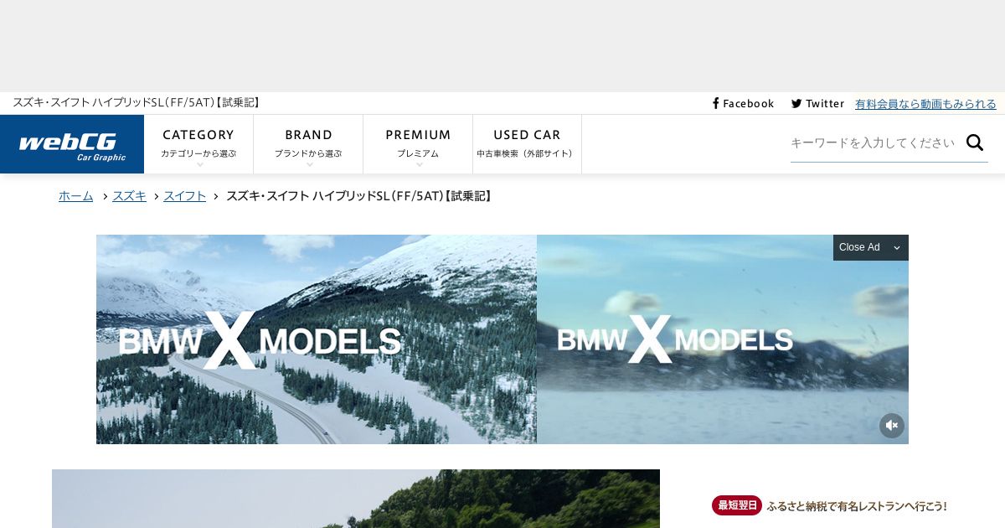Screen dimensions: 1005x528
Task: Open the webCG Car Graphic logo homepage
Action: click(72, 144)
